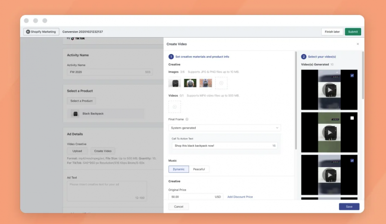This screenshot has height=224, width=386.
Task: Close the Create Video dialog
Action: click(358, 44)
